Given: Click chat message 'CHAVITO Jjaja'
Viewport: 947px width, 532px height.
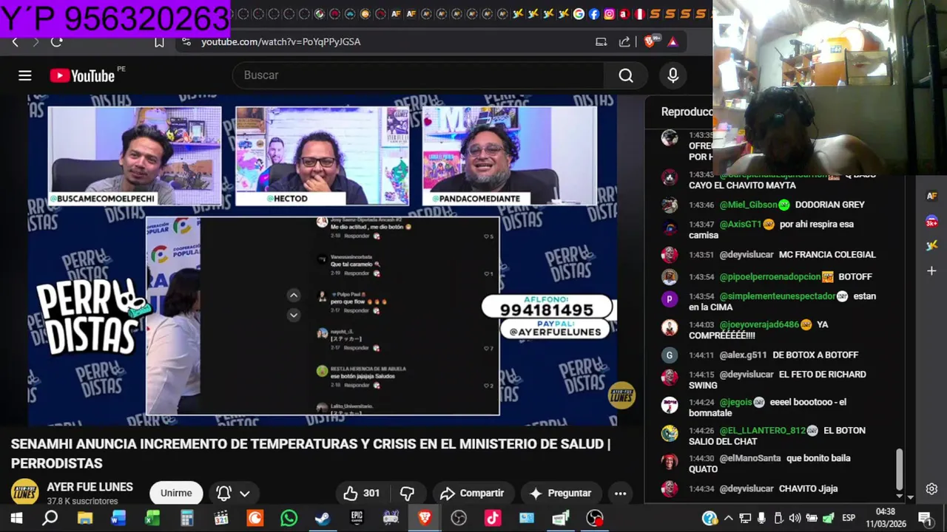Looking at the screenshot, I should (808, 488).
